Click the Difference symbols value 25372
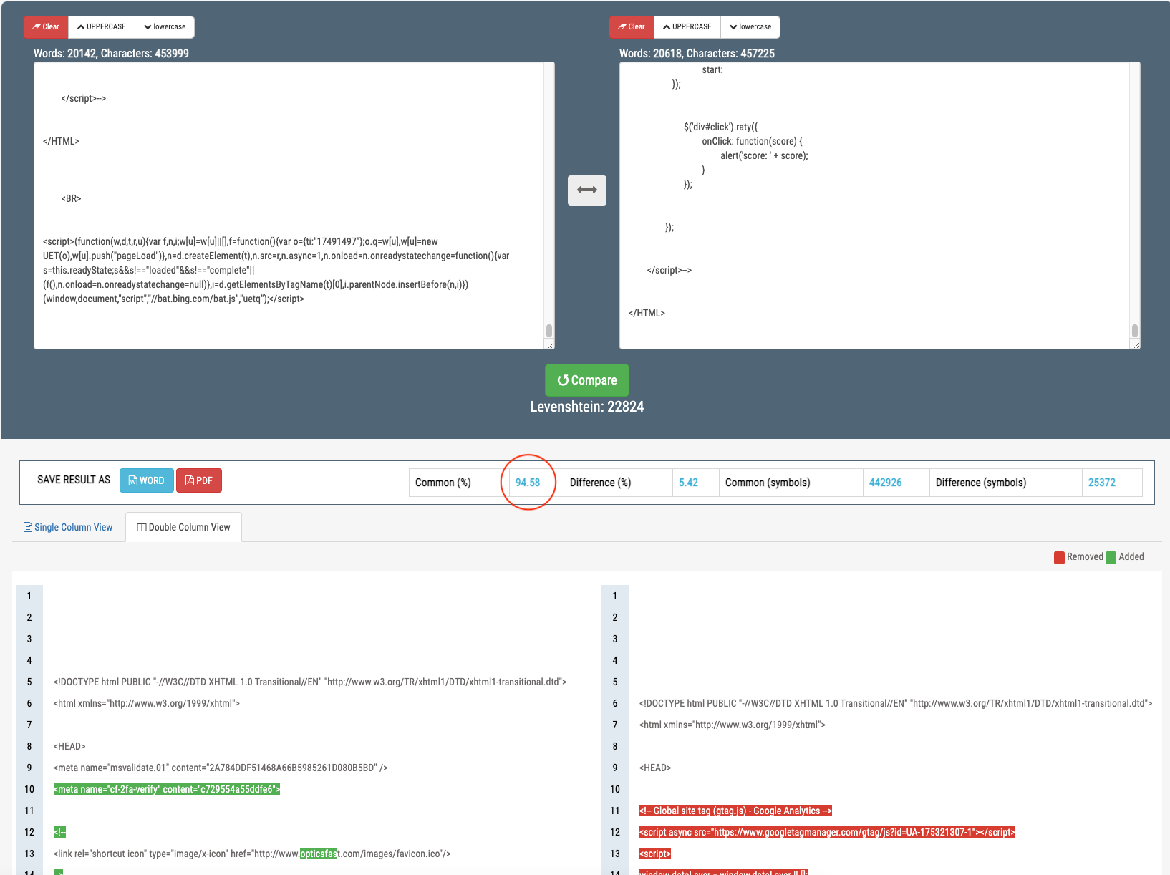This screenshot has height=875, width=1170. tap(1102, 483)
